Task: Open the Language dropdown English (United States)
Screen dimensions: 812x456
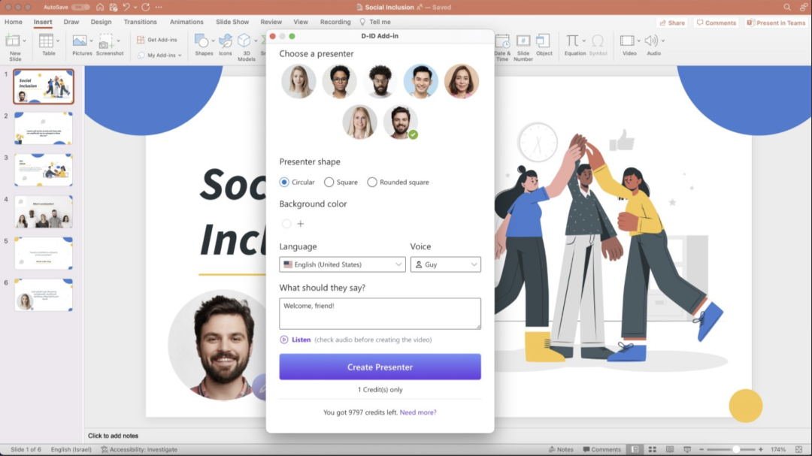Action: click(342, 264)
